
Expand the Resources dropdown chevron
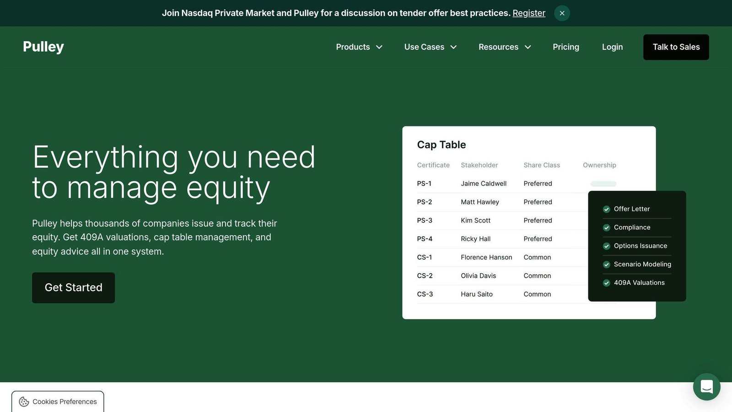tap(527, 47)
